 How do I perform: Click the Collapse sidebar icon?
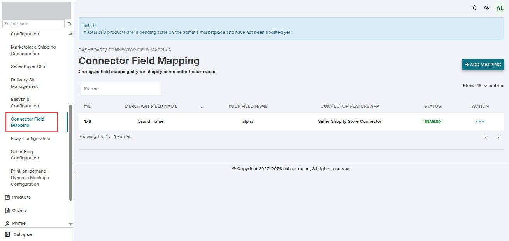[7, 234]
